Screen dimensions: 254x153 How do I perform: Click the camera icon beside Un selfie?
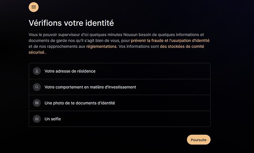tap(37, 119)
